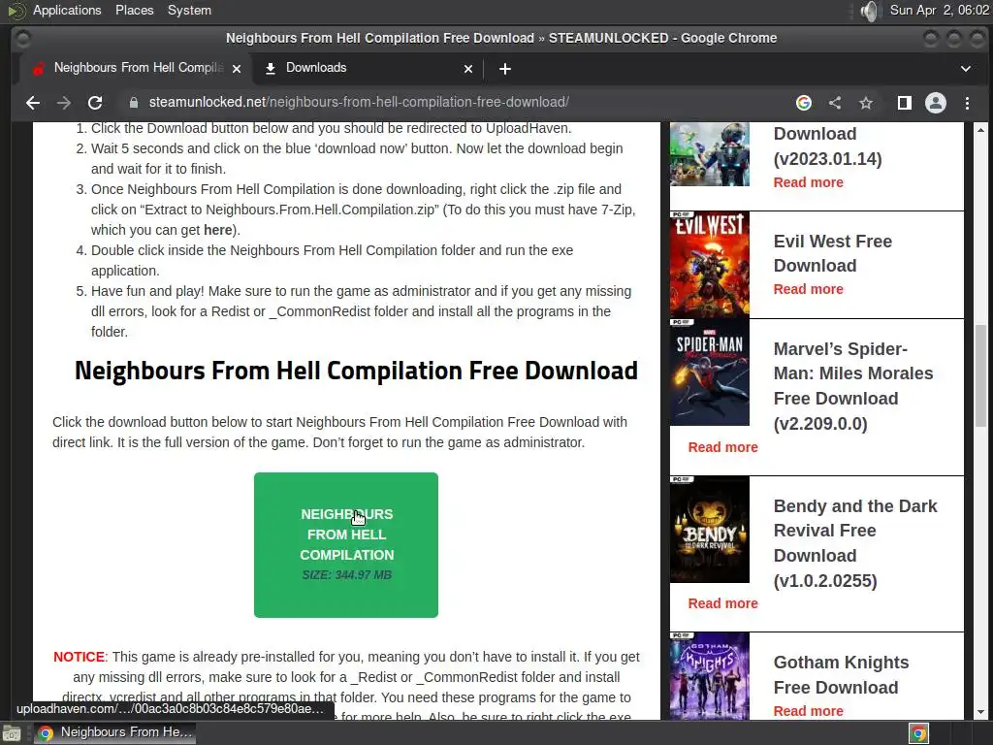Go back to the previous page
This screenshot has width=993, height=745.
click(33, 103)
